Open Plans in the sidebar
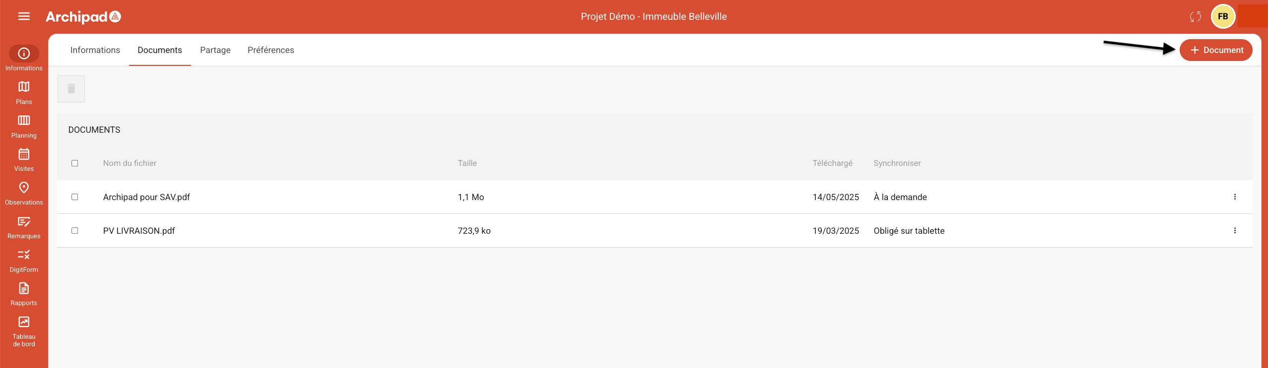The image size is (1268, 368). 24,93
